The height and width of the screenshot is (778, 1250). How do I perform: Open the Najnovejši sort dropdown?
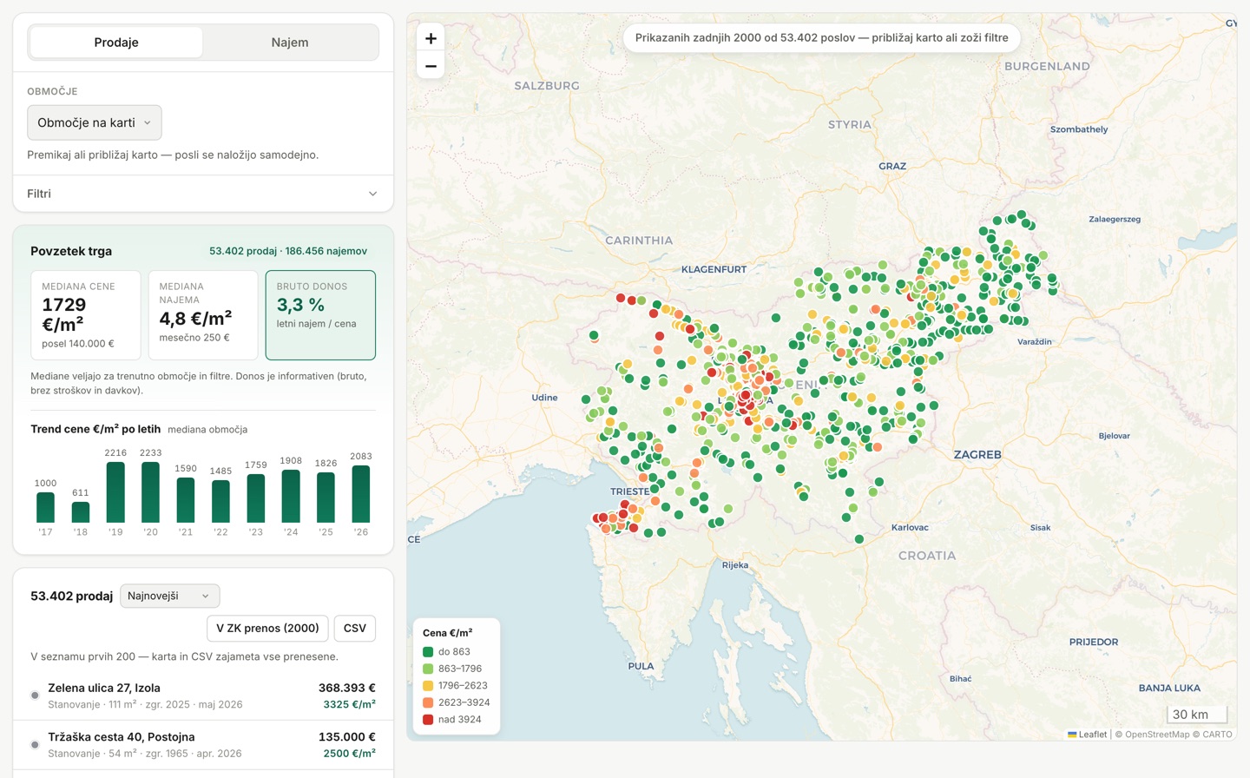169,596
